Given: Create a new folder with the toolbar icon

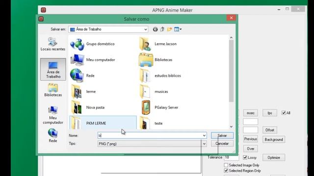Looking at the screenshot, I should coord(169,29).
